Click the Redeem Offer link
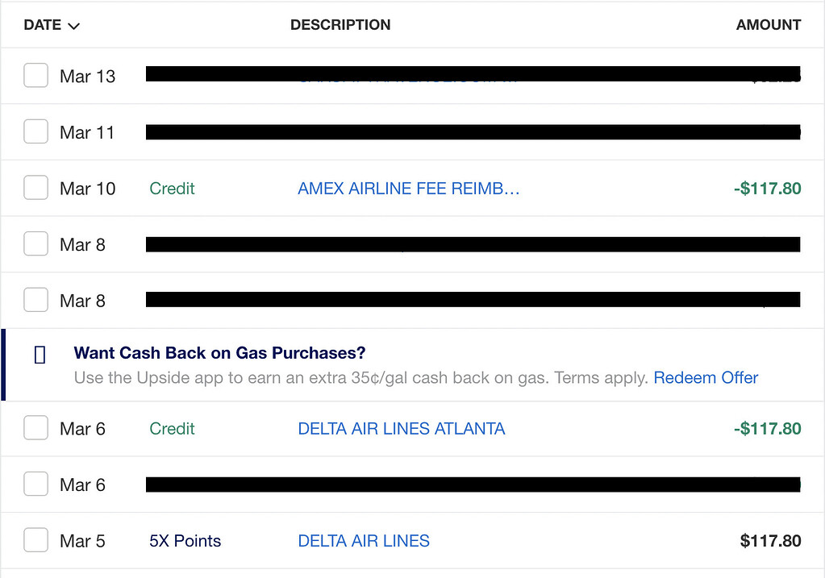Screen dimensions: 825x578 click(x=706, y=377)
